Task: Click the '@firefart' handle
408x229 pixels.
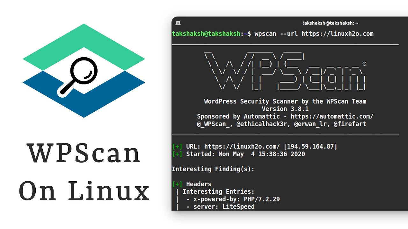Action: tap(350, 124)
